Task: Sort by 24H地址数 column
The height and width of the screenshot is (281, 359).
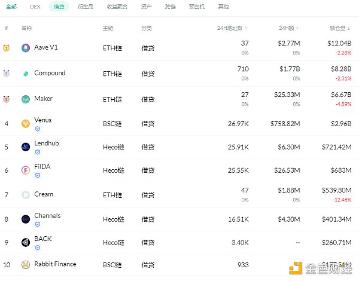Action: tap(232, 28)
